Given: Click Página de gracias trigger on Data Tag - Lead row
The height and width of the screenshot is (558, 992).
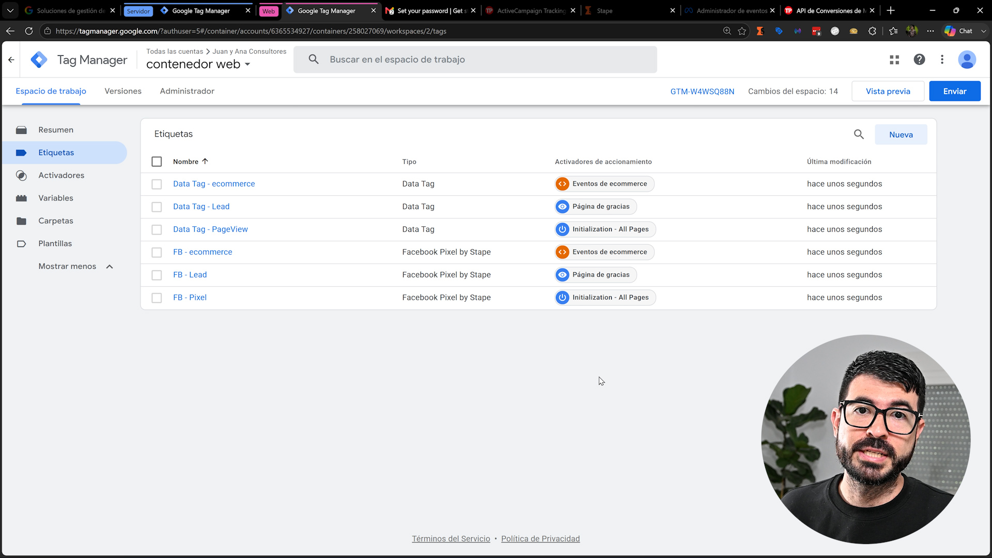Looking at the screenshot, I should tap(595, 207).
